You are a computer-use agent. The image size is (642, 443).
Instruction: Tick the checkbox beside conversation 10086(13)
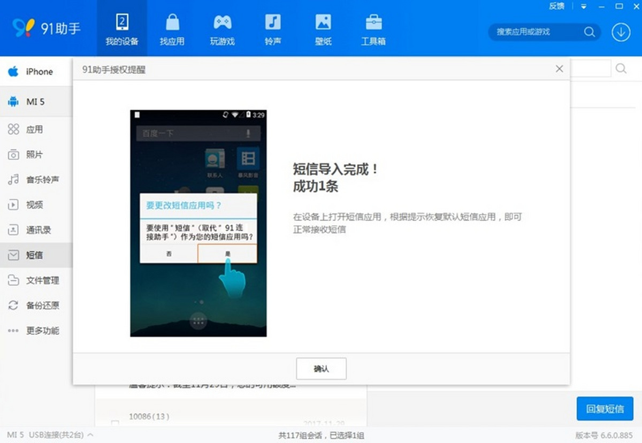pos(115,424)
